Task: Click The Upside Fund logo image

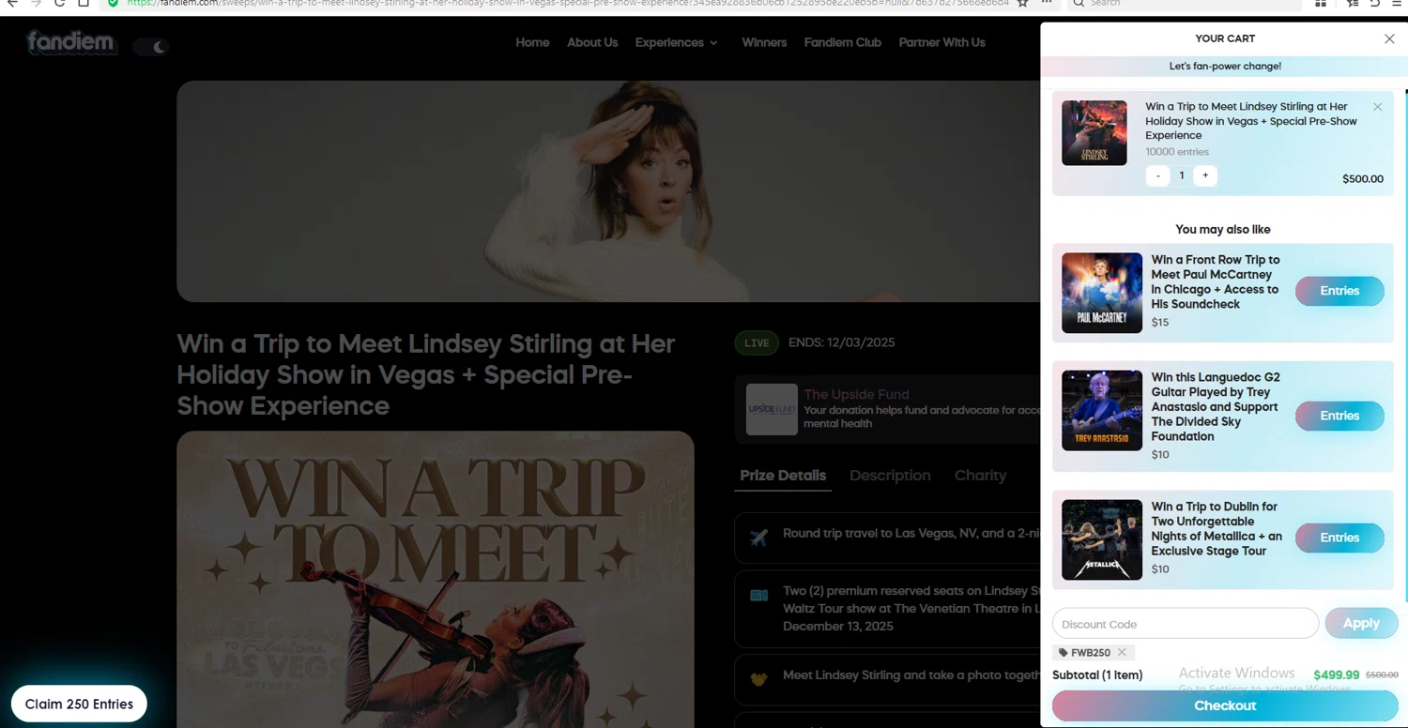Action: pos(772,409)
